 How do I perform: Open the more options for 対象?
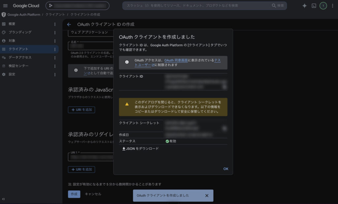(x=55, y=41)
